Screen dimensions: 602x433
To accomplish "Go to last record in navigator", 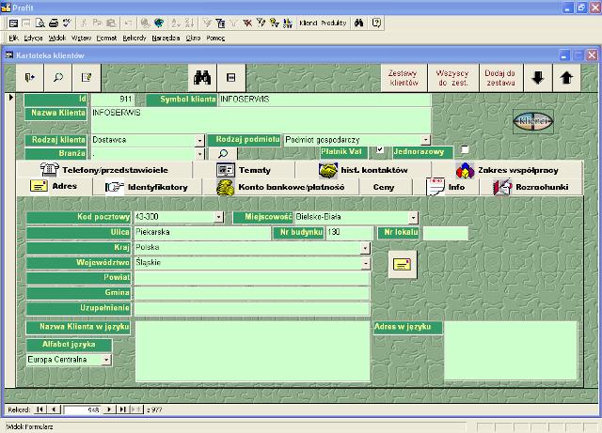I will [123, 410].
